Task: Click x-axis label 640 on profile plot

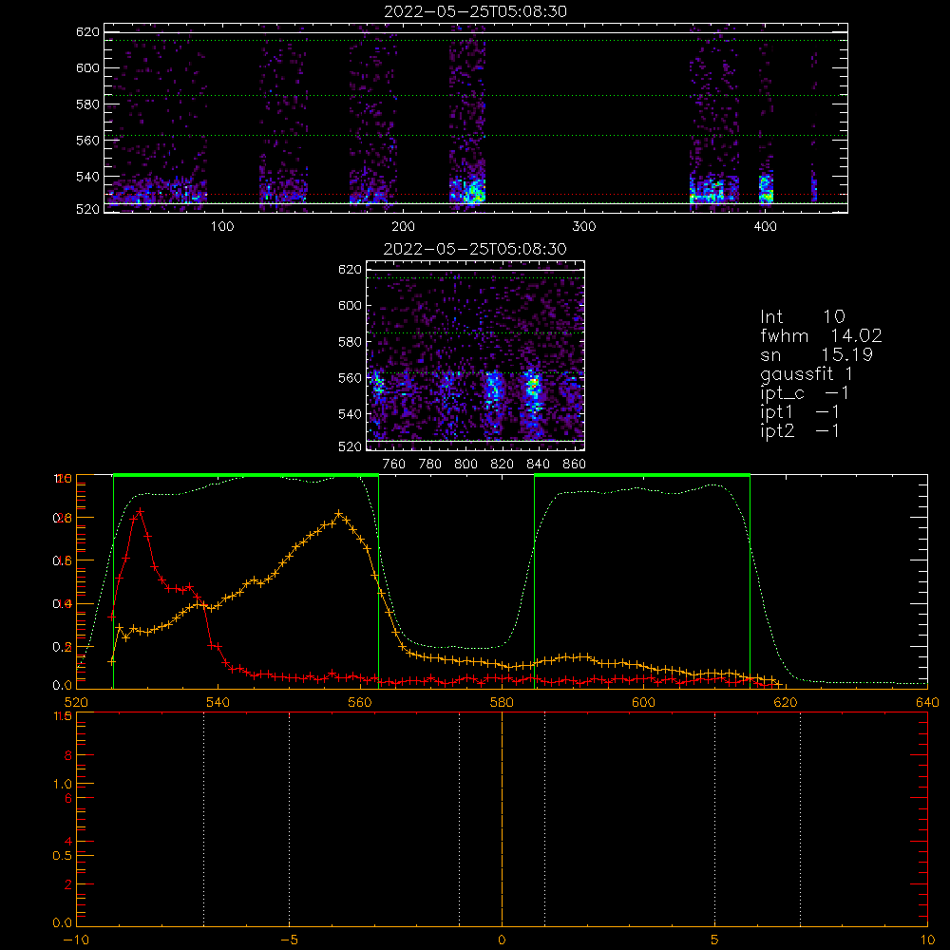Action: coord(927,702)
